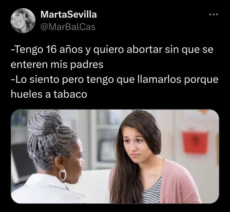The image size is (230, 212).
Task: Click the blurred framed picture behind the girl
Action: tap(107, 150)
